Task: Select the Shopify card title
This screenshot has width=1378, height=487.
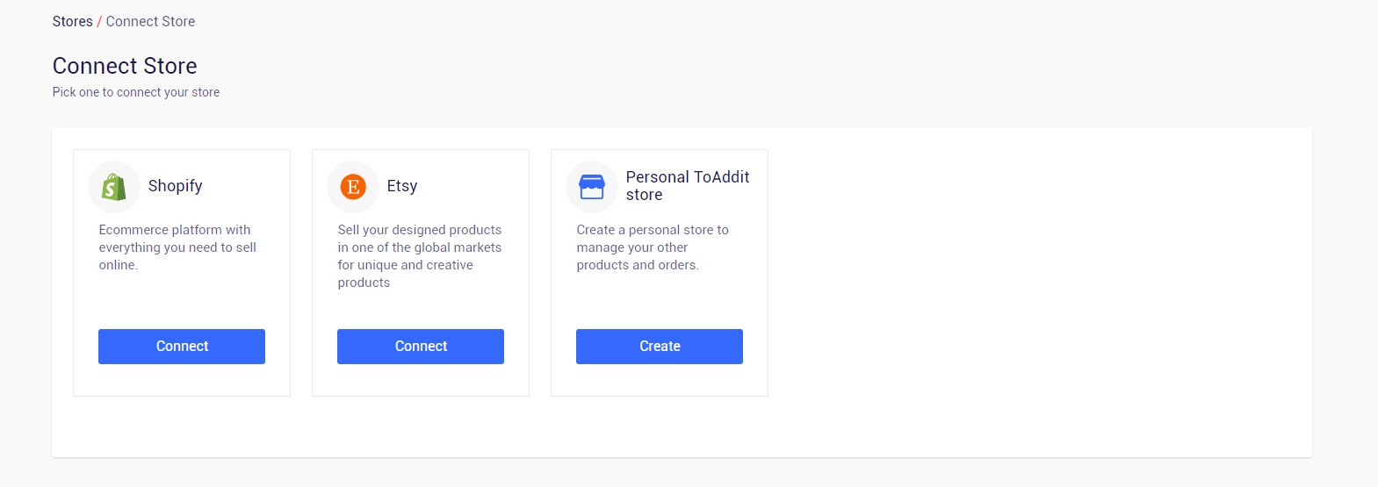Action: [x=175, y=186]
